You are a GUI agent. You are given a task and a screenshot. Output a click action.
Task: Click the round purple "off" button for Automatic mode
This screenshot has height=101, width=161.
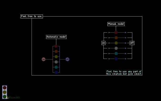[x=67, y=59]
